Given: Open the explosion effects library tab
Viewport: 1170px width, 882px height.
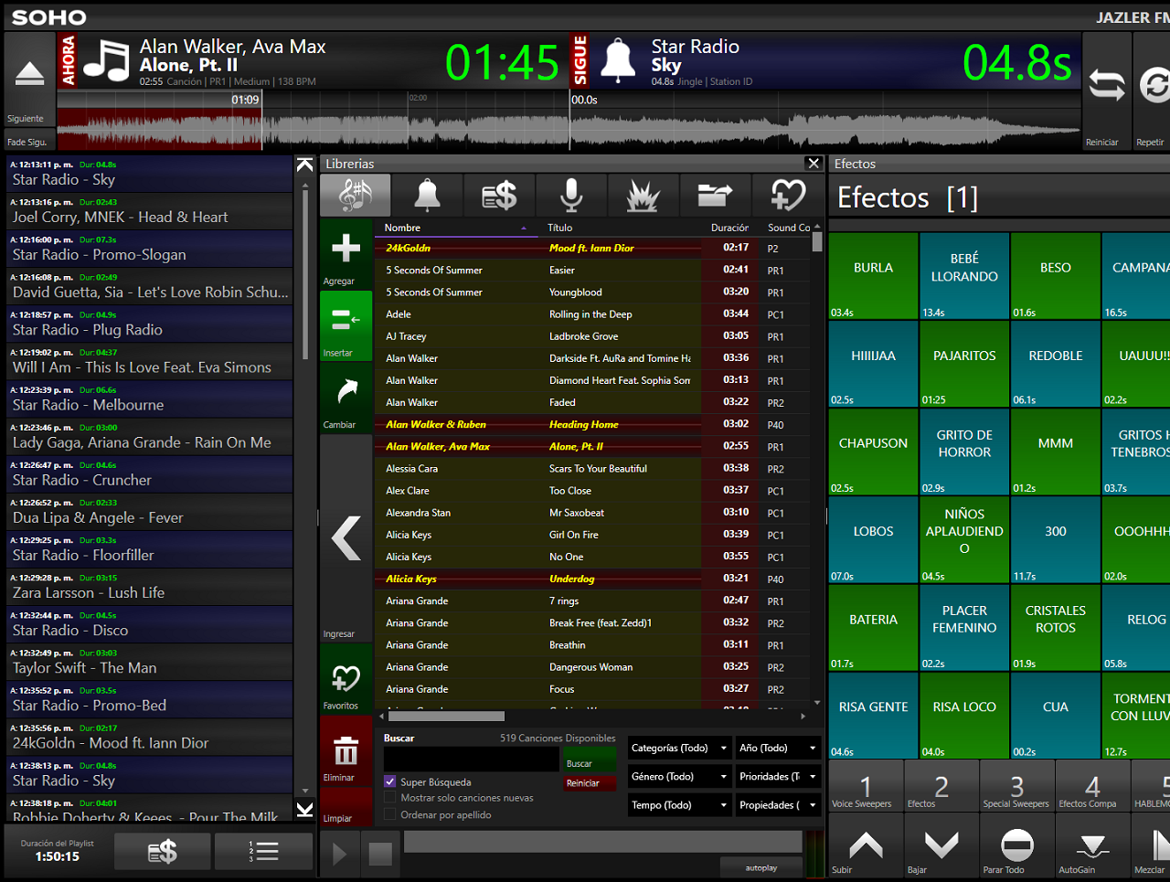Looking at the screenshot, I should pos(643,196).
